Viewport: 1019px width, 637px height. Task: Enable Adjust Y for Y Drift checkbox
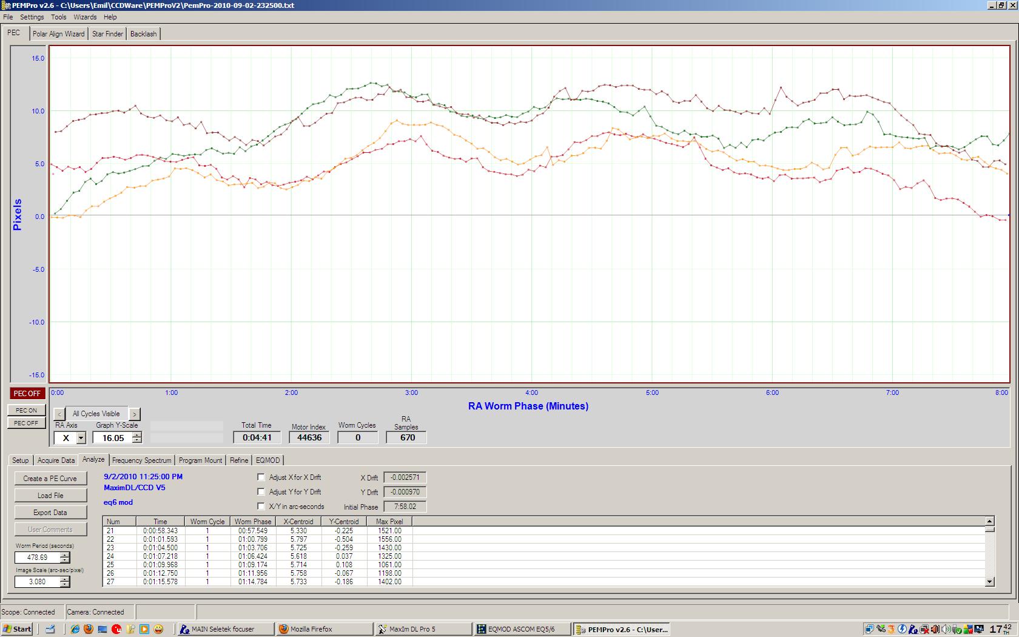coord(261,492)
